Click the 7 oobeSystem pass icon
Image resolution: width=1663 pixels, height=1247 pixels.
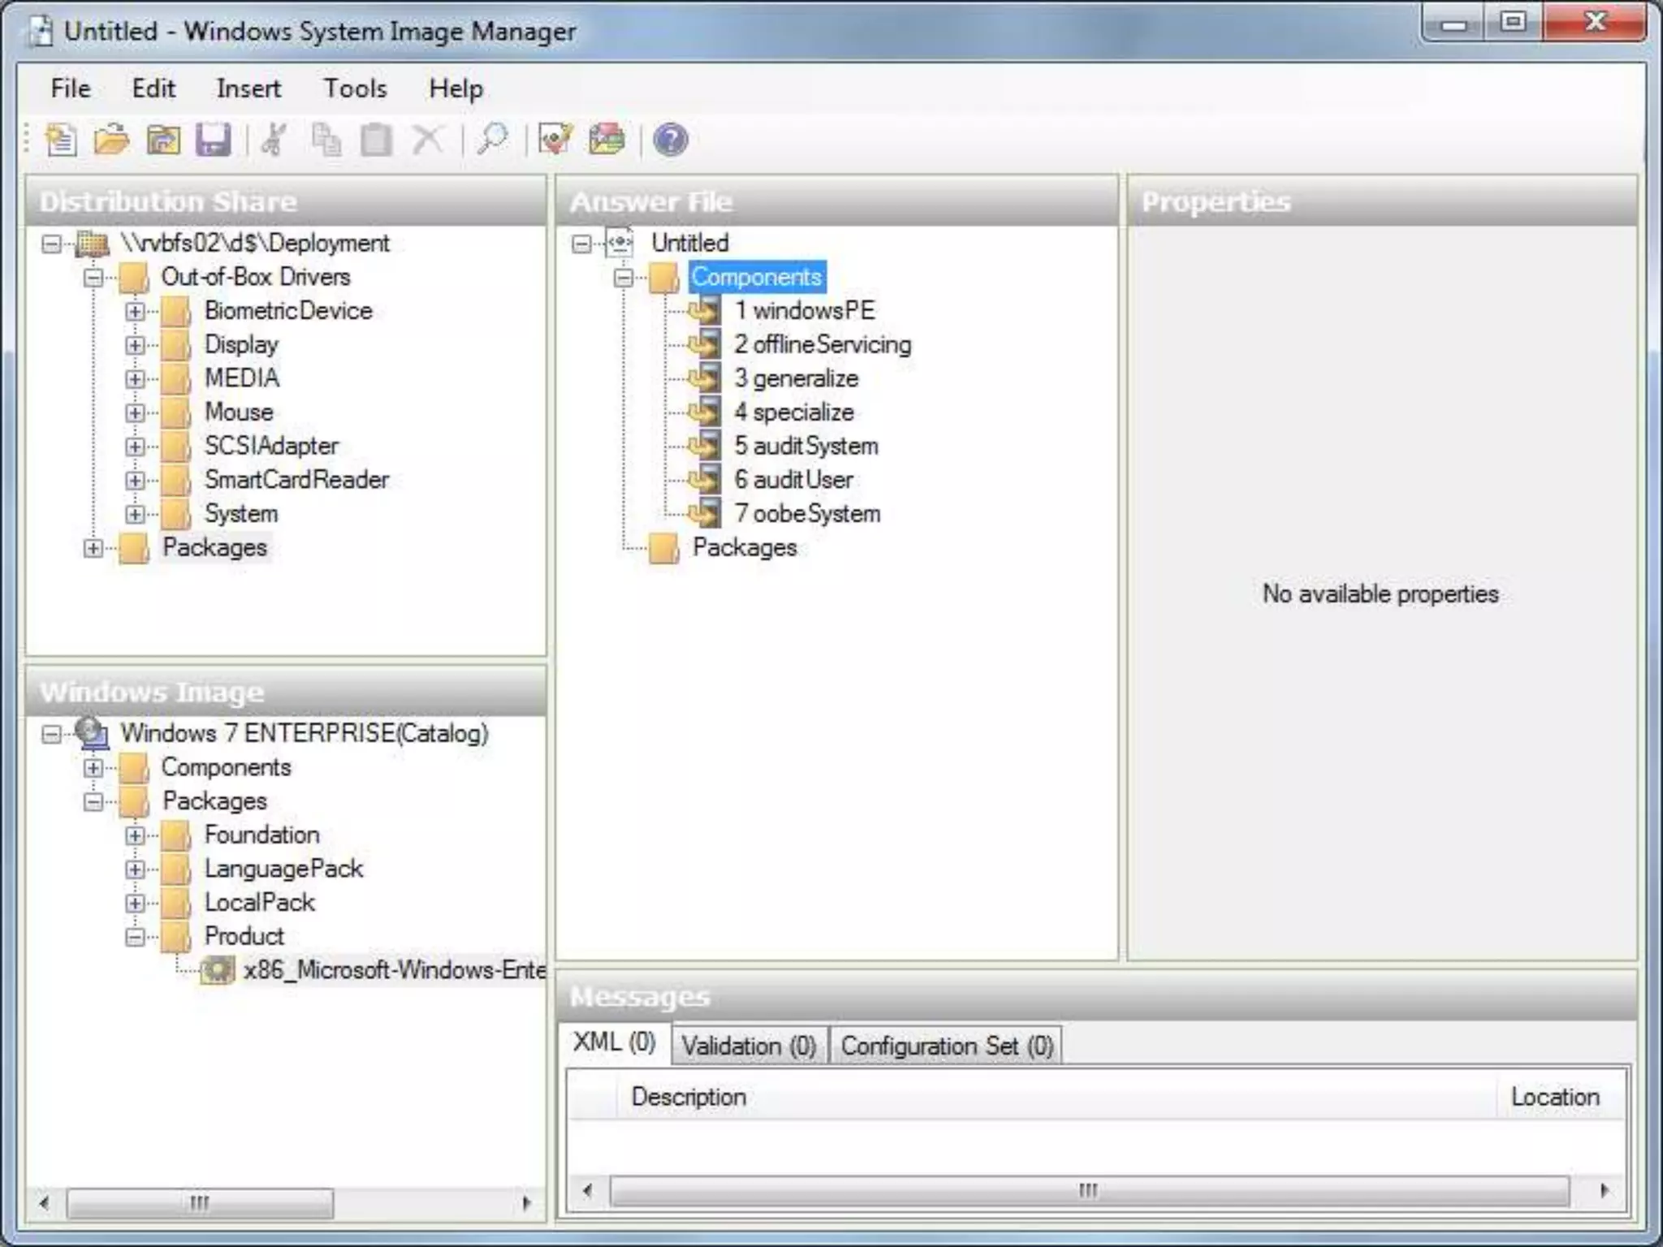point(705,513)
